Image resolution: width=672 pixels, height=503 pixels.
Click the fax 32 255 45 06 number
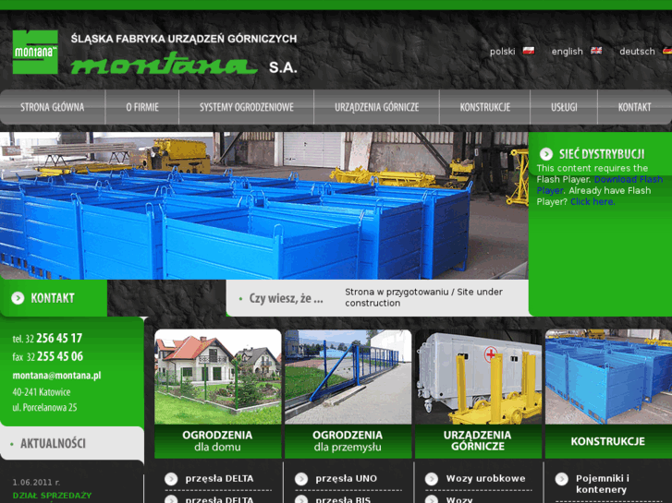tap(47, 356)
